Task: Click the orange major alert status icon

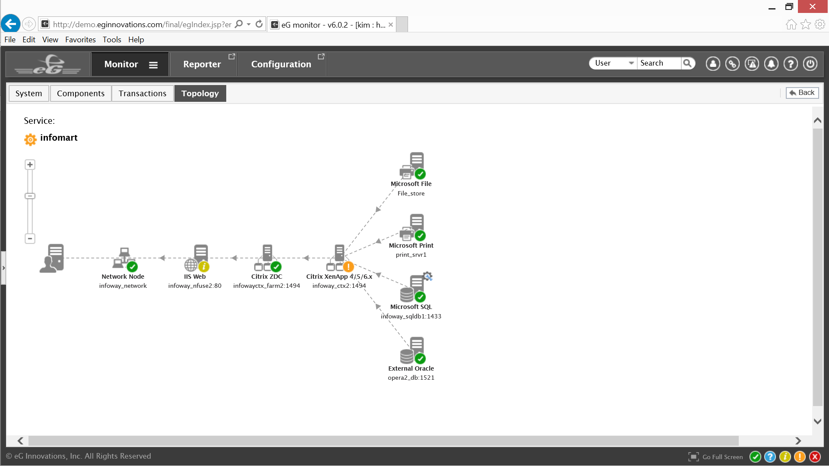Action: pyautogui.click(x=800, y=457)
